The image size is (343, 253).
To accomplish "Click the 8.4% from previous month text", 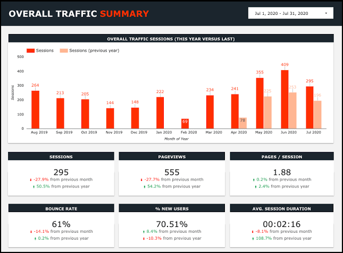I will tap(174, 231).
